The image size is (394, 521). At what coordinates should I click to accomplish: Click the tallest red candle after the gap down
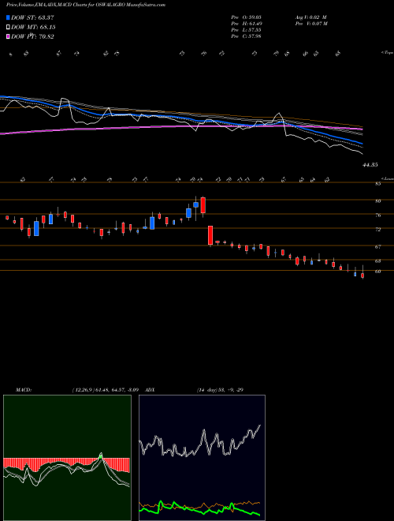point(210,235)
